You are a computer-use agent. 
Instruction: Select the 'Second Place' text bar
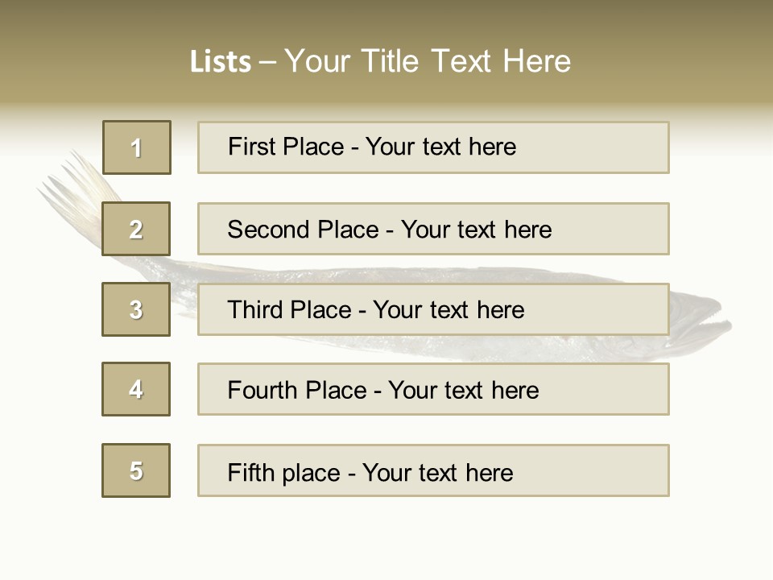coord(433,229)
